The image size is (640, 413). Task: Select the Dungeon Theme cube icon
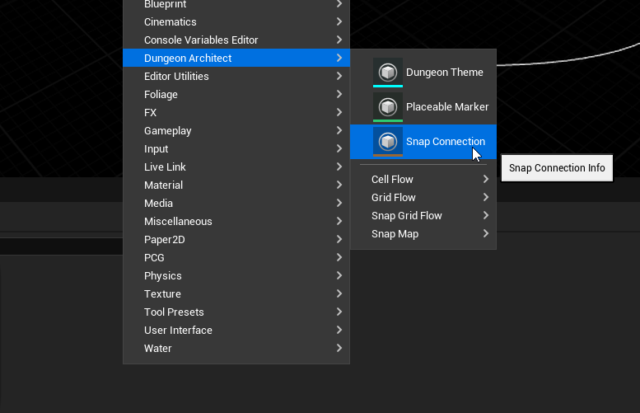click(388, 73)
